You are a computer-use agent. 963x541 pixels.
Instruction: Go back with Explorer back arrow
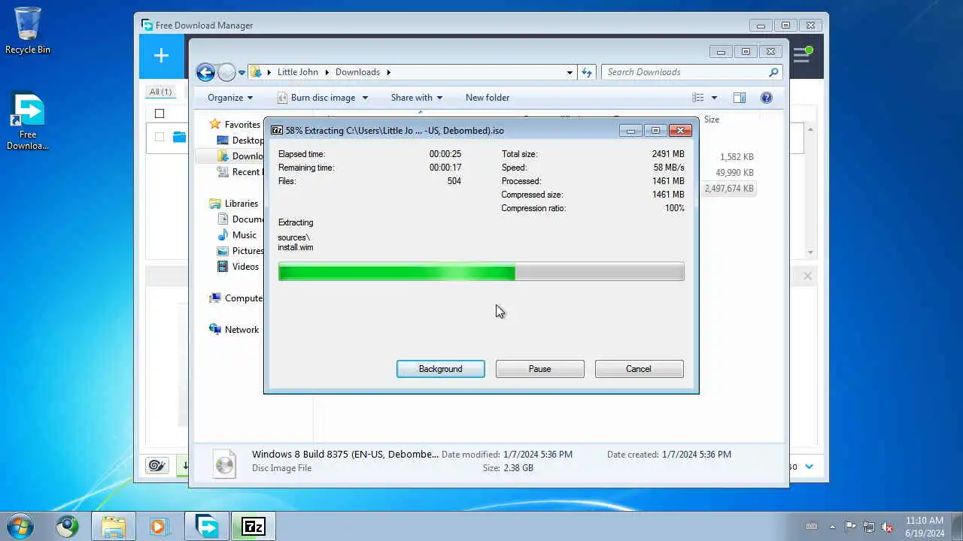(205, 72)
